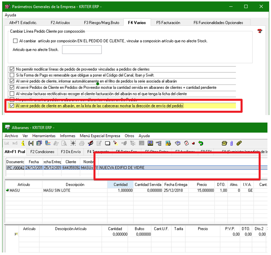Click the printer icon in Albaranes toolbar

[x=82, y=143]
